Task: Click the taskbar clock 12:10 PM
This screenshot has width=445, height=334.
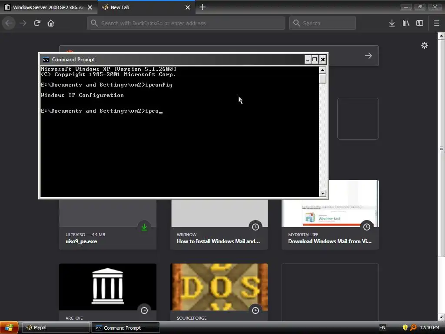Action: (x=429, y=327)
